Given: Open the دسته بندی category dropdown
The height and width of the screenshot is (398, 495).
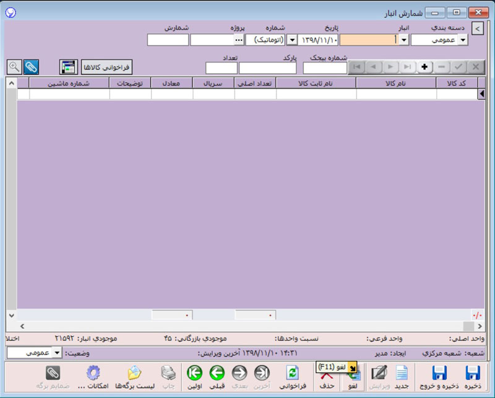Looking at the screenshot, I should pyautogui.click(x=463, y=40).
